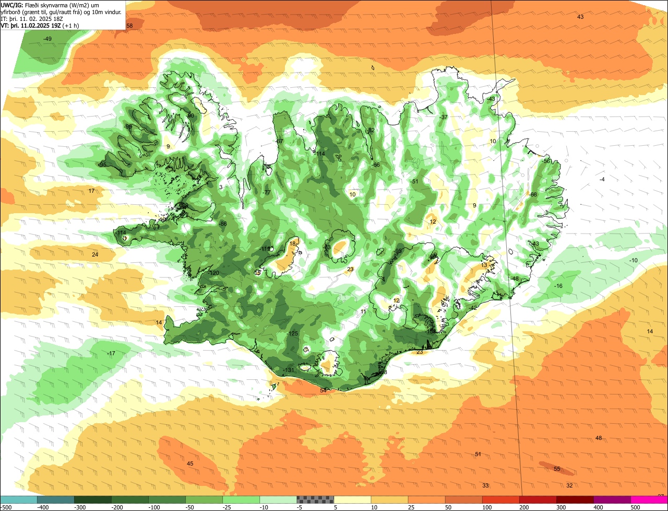Click the '-82' value in north Iceland
This screenshot has height=511, width=668.
coord(371,130)
